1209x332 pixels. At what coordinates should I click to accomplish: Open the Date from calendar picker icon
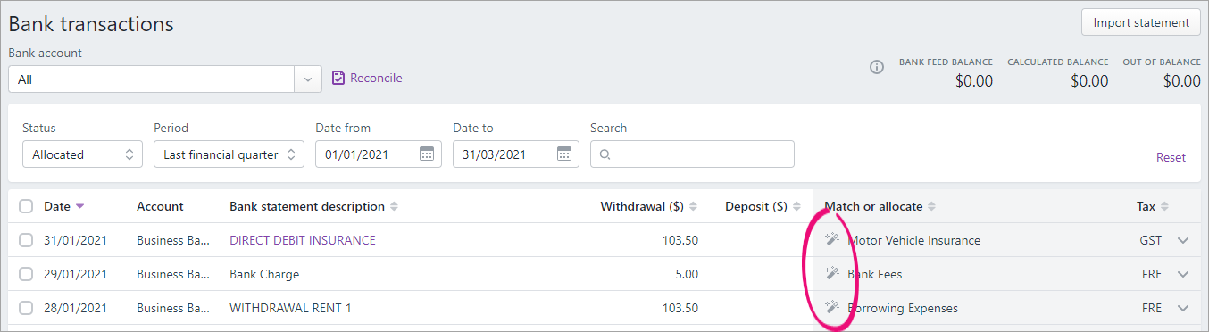427,154
